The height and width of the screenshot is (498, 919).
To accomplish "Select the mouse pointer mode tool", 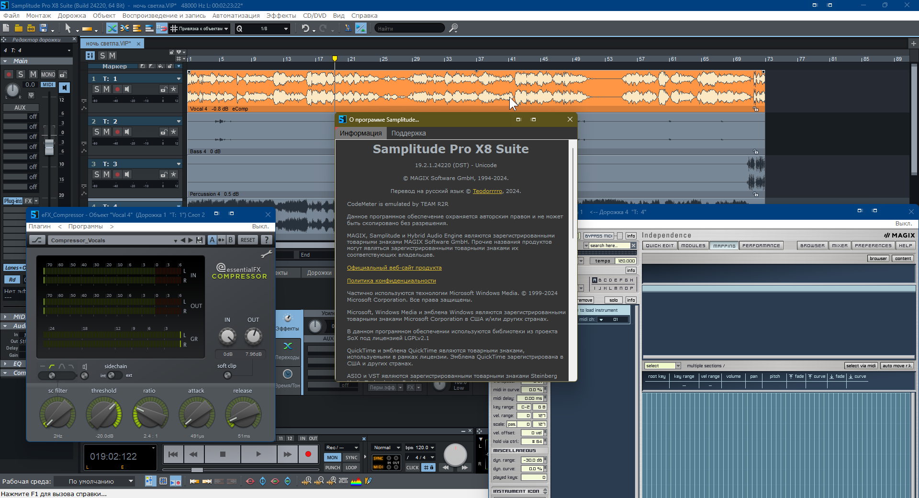I will pos(68,28).
